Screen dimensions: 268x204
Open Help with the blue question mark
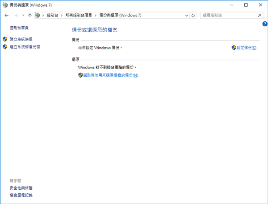(265, 24)
